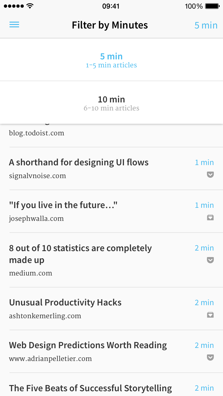
Task: Tap the 1 min label for signalvnoise article
Action: (204, 162)
